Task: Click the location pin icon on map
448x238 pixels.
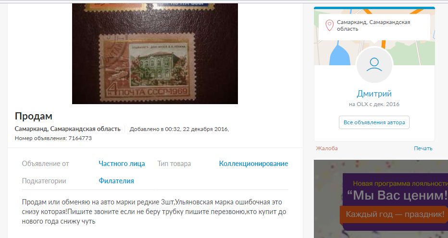Action: [x=329, y=26]
